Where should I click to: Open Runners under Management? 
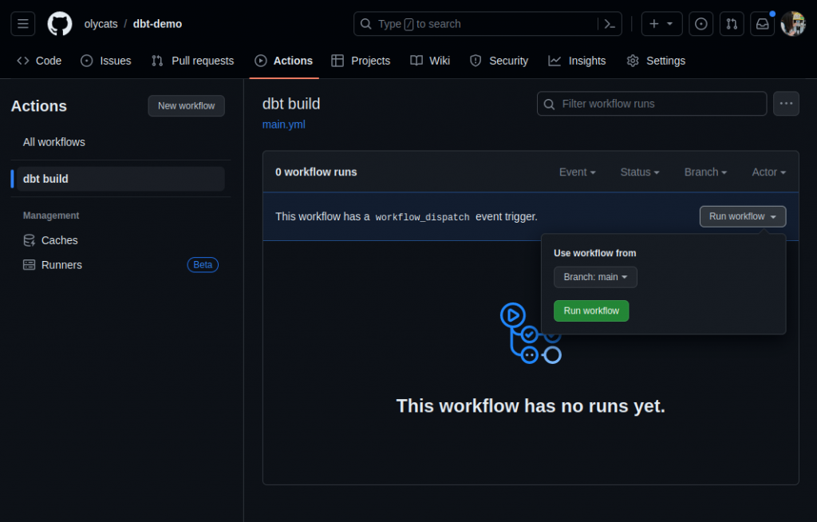click(121, 265)
